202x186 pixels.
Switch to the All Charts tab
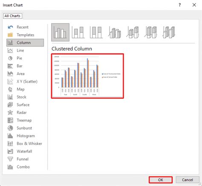pos(12,16)
